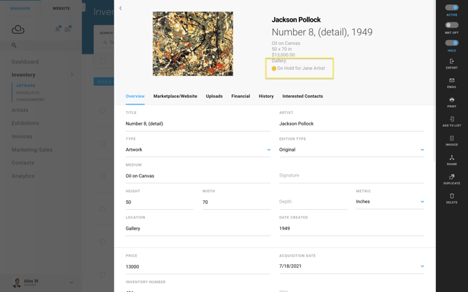
Task: Click the Add to List icon
Action: 452,119
